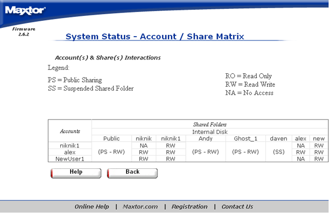Click the NA cell for niknik1 under niknik
Viewport: 329px width, 213px height.
click(x=144, y=145)
